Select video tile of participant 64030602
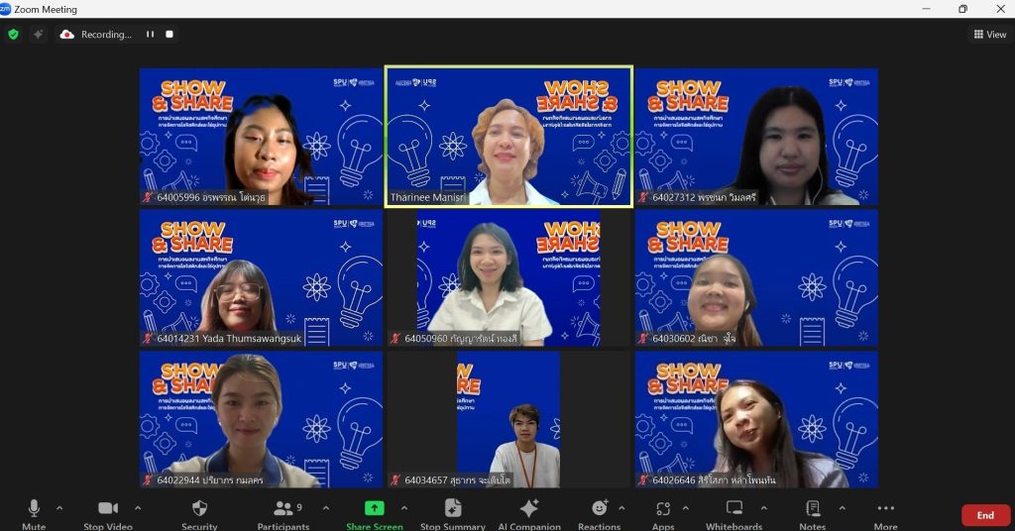Viewport: 1015px width, 531px height. (x=756, y=278)
